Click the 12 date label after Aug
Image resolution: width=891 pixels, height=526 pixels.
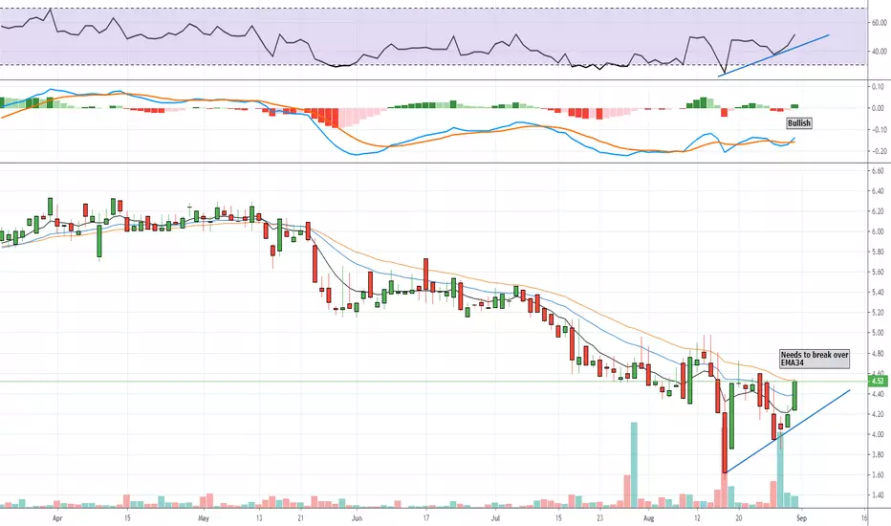tap(697, 518)
